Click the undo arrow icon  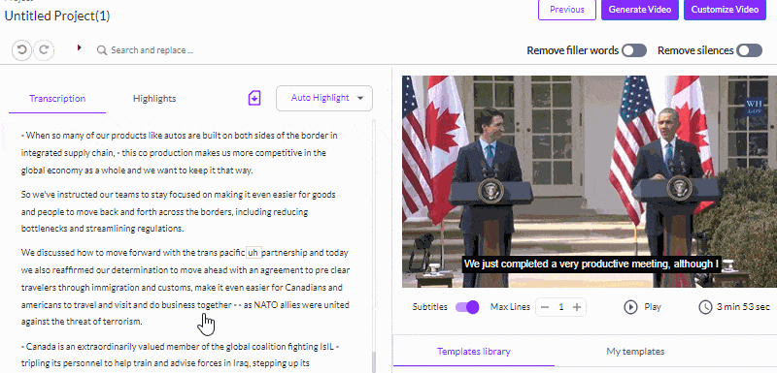pos(21,50)
